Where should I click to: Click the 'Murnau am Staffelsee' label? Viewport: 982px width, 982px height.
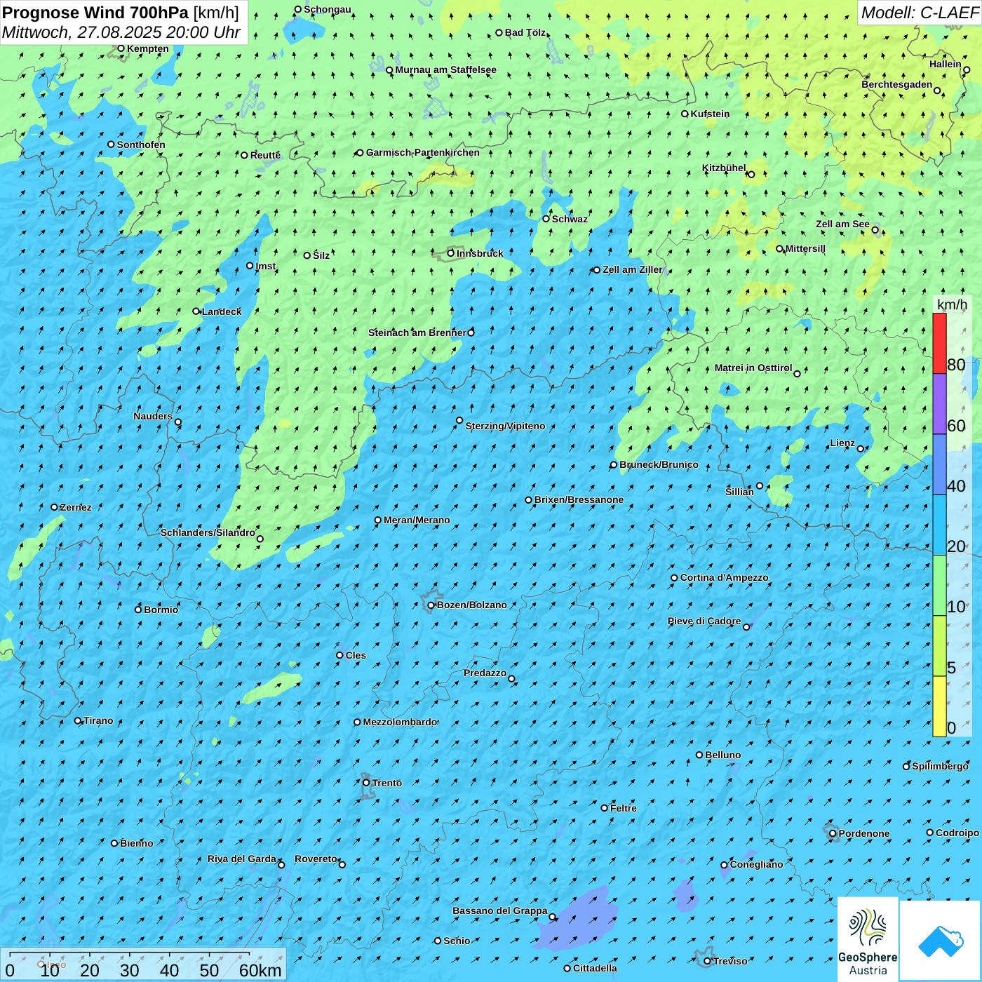click(x=445, y=70)
